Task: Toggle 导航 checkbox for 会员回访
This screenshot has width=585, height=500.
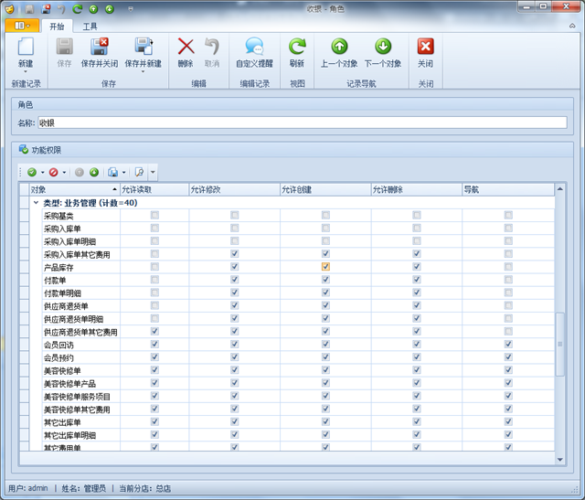Action: point(508,344)
